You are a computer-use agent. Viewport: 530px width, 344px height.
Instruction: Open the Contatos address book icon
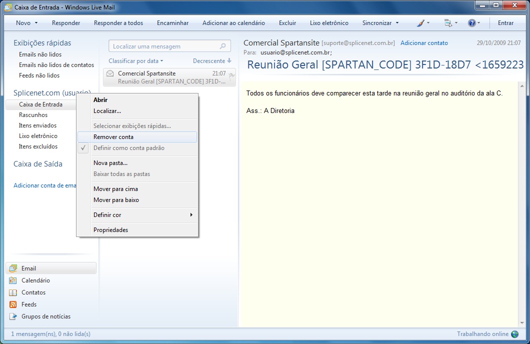(13, 292)
